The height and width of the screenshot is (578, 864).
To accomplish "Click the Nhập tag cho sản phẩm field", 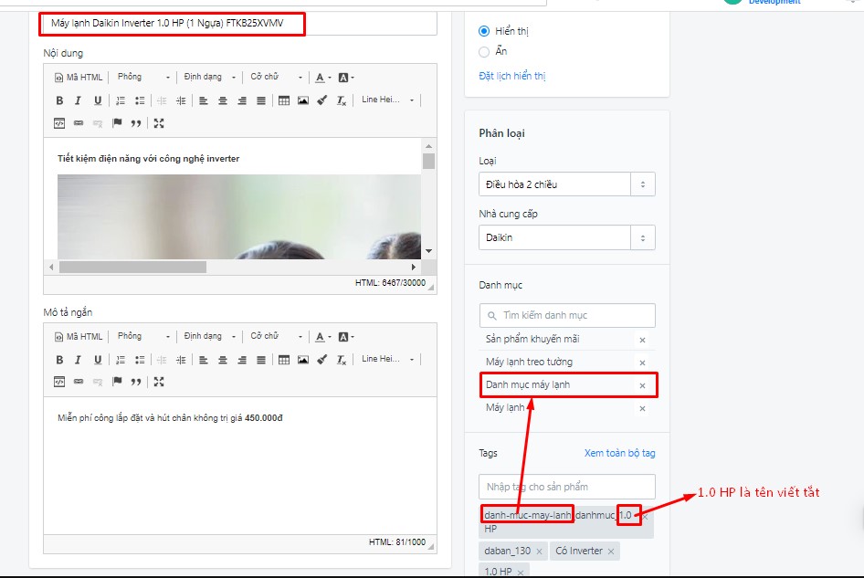I will coord(567,487).
